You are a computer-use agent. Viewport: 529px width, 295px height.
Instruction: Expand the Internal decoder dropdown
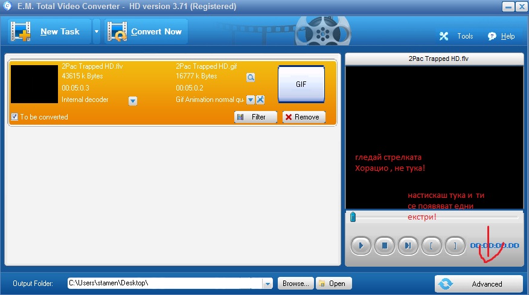pyautogui.click(x=133, y=101)
